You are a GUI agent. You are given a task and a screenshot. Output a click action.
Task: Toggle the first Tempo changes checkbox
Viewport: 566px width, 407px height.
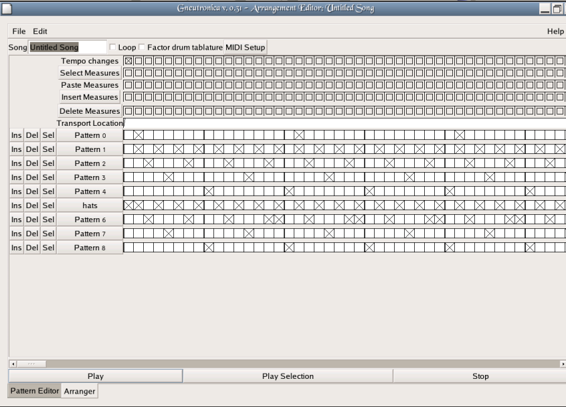128,61
